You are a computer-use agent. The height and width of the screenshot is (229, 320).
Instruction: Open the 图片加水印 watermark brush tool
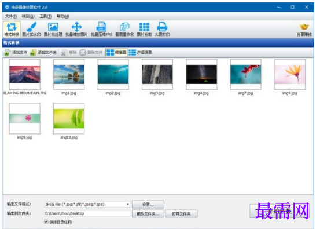point(31,30)
